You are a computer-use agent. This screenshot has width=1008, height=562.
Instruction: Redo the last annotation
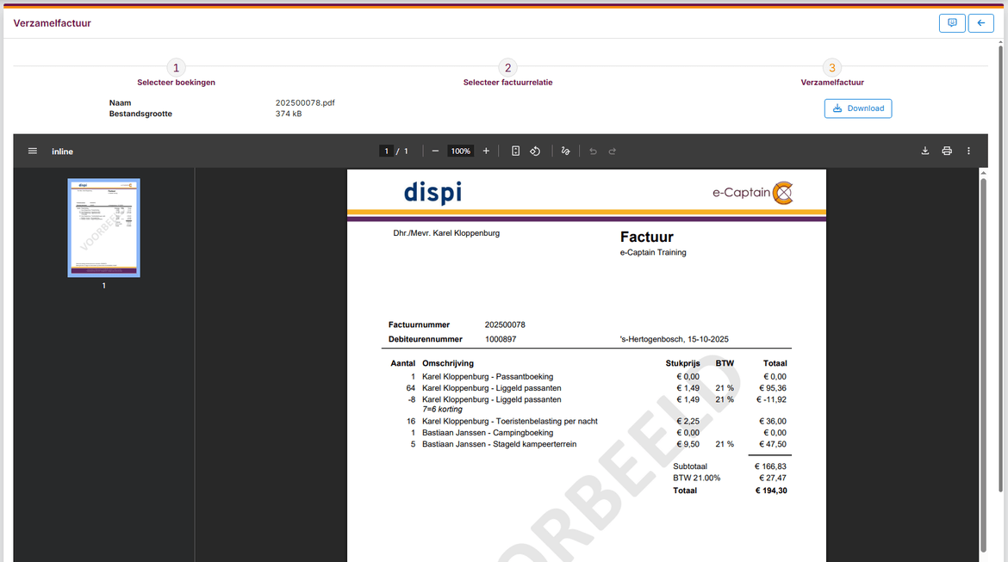612,151
